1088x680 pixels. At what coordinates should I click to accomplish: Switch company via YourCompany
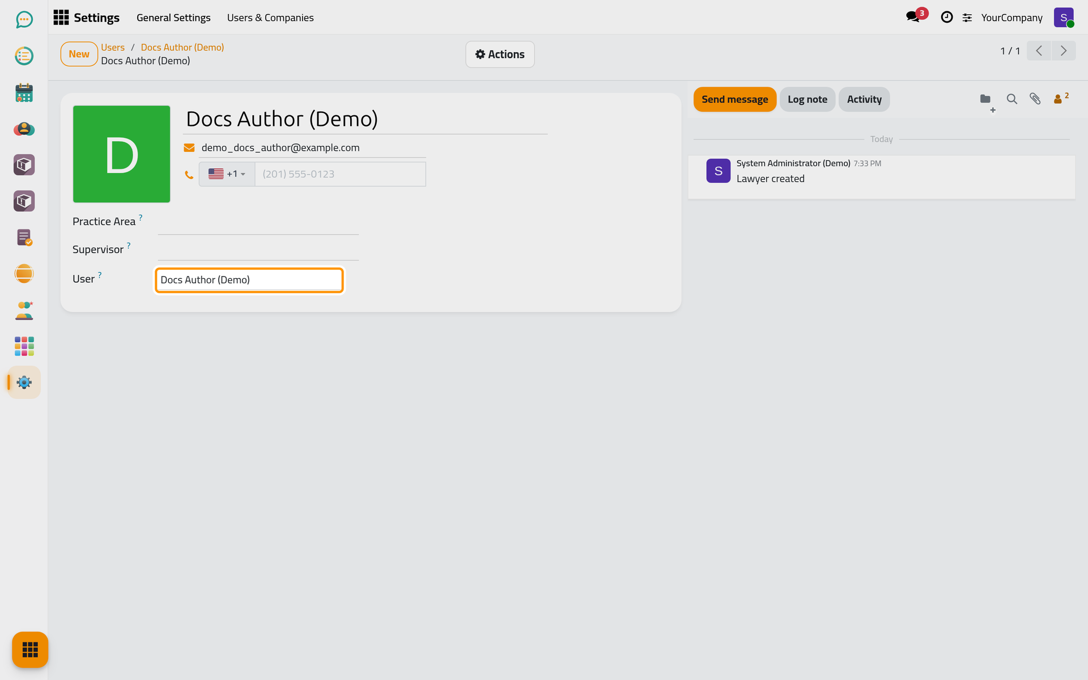pos(1011,18)
